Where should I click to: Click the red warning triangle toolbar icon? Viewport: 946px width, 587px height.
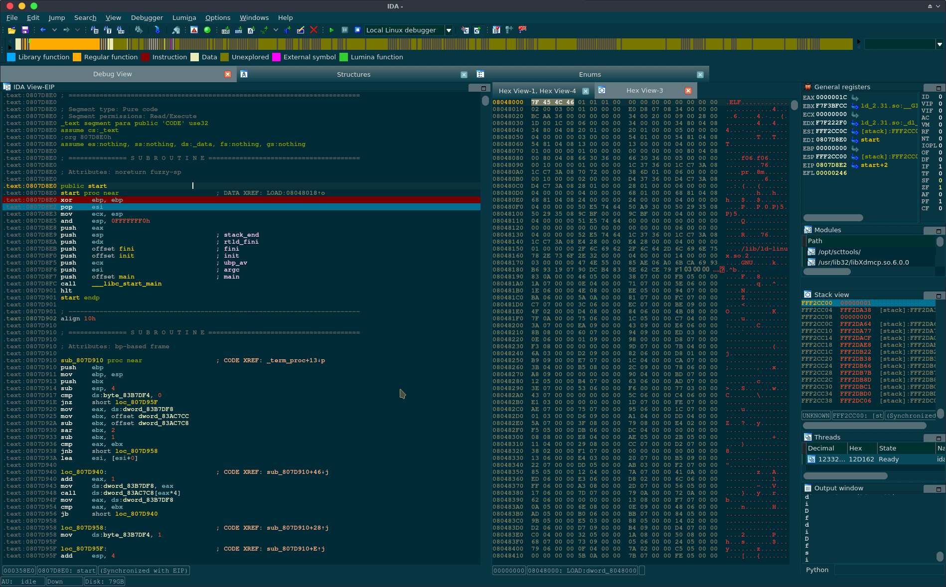pyautogui.click(x=194, y=30)
